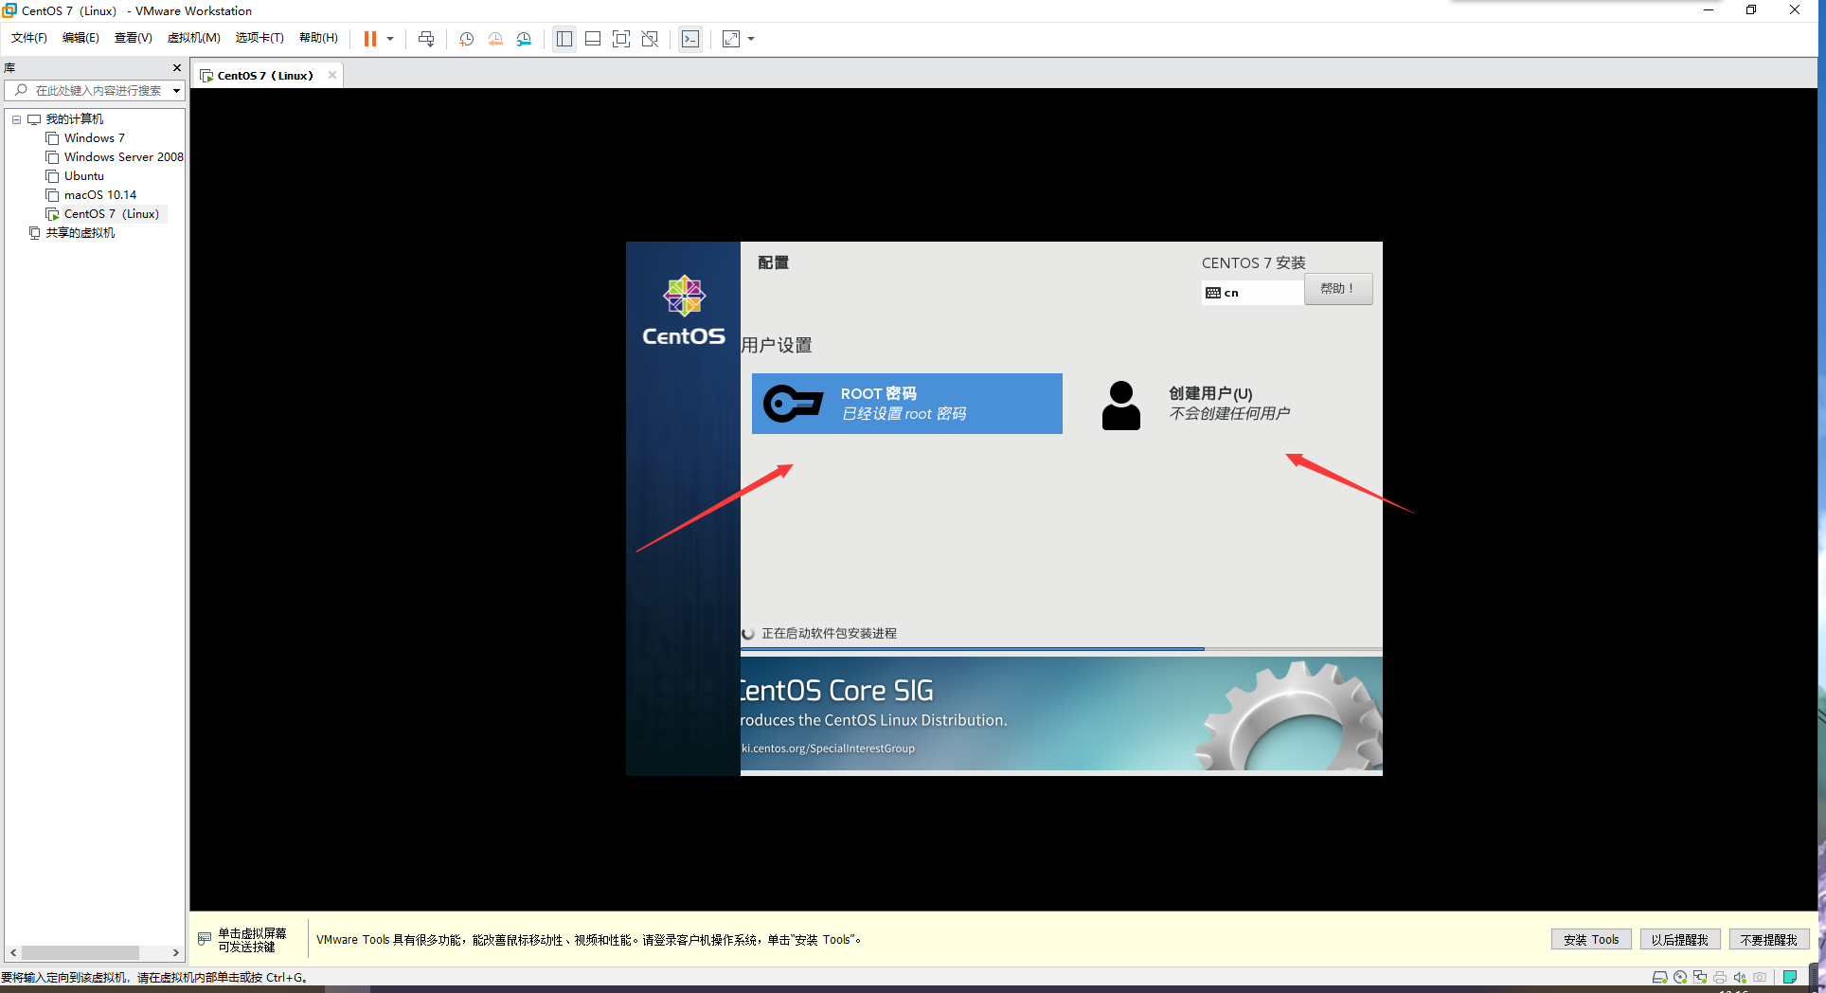Screen dimensions: 1826x993
Task: Click the create user silhouette icon
Action: coord(1121,406)
